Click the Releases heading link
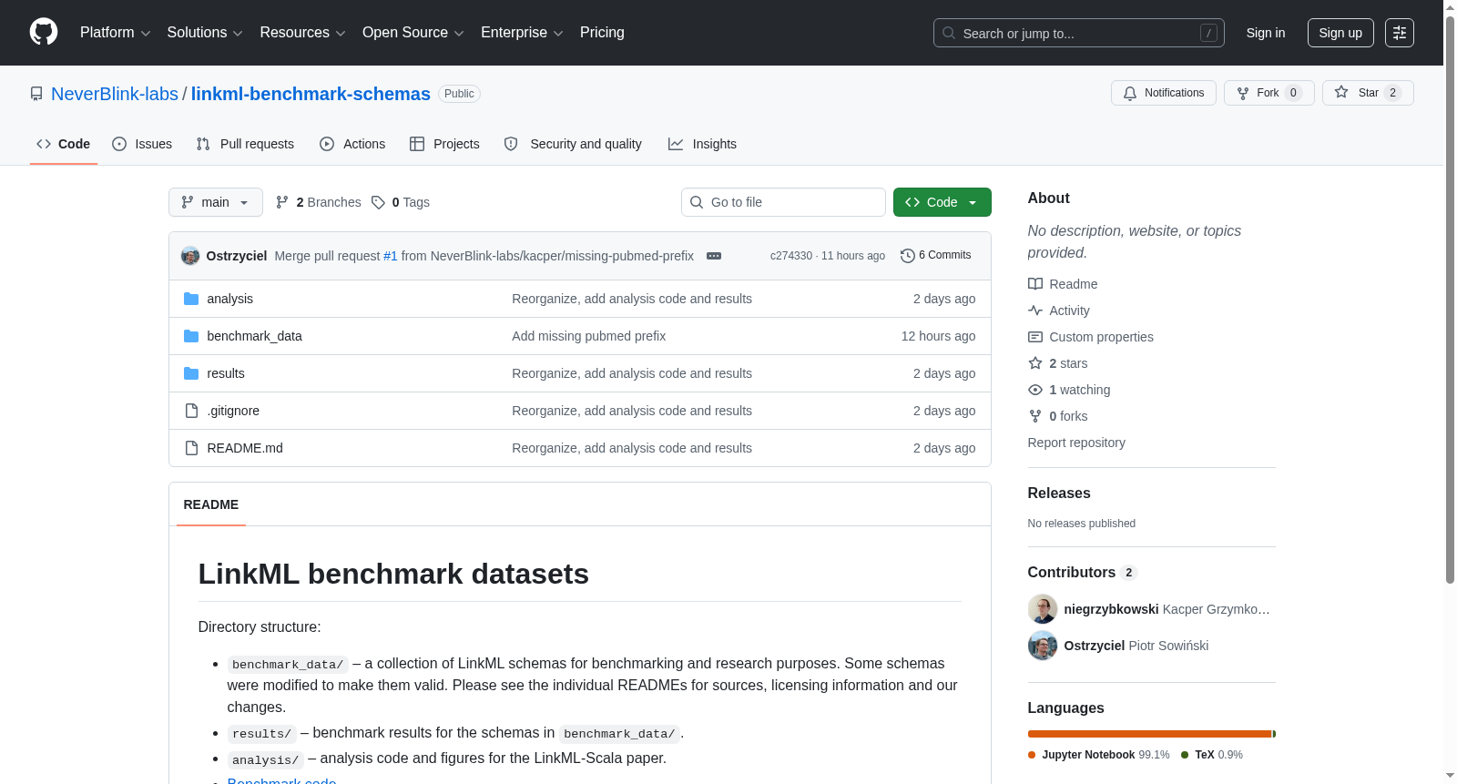This screenshot has width=1457, height=784. tap(1059, 493)
